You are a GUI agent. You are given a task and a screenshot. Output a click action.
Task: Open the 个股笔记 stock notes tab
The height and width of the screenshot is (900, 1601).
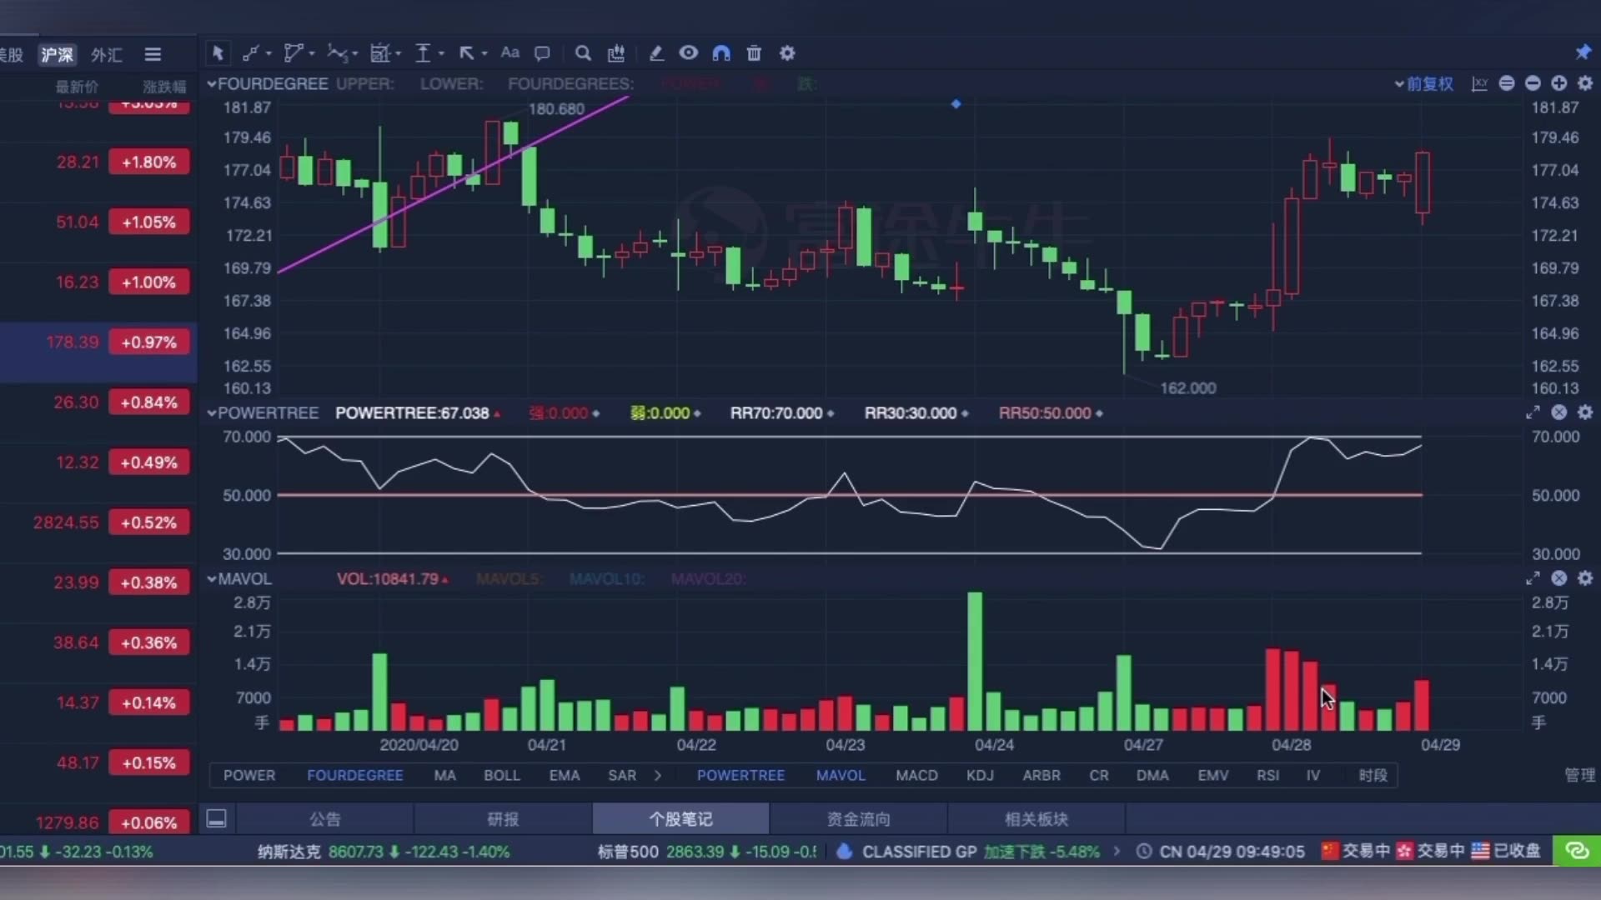pos(680,819)
